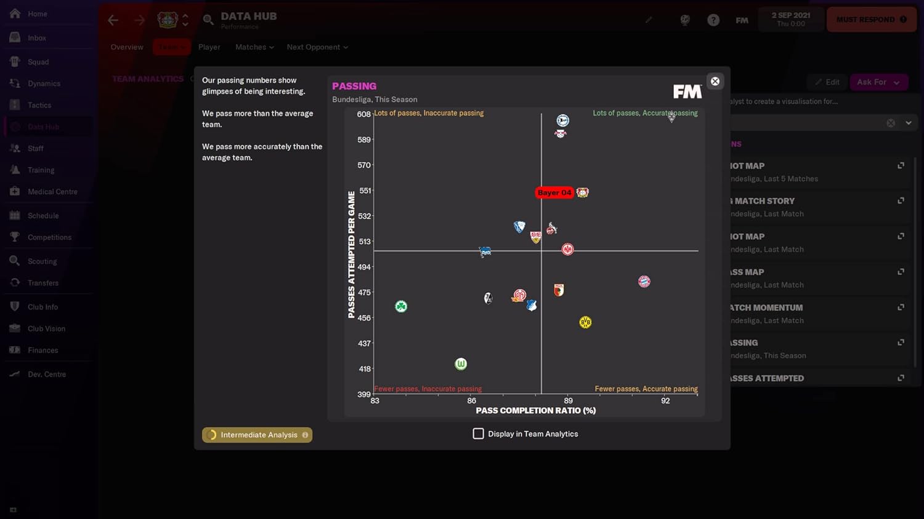Open the Player tab
Viewport: 924px width, 519px height.
click(x=209, y=47)
